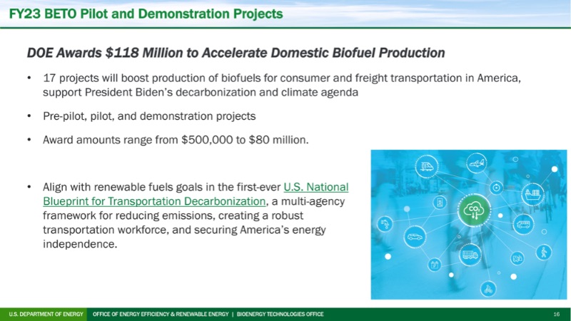Click slide page number 16

[x=556, y=315]
